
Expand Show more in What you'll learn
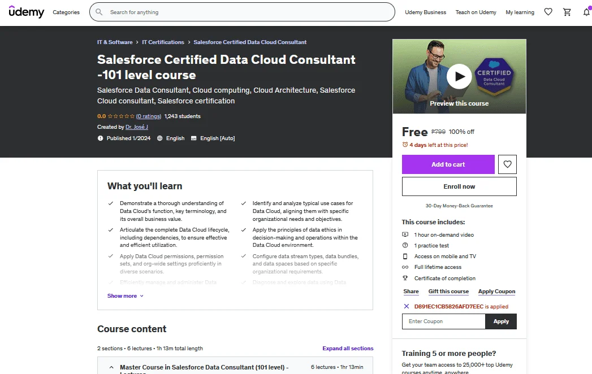point(126,296)
